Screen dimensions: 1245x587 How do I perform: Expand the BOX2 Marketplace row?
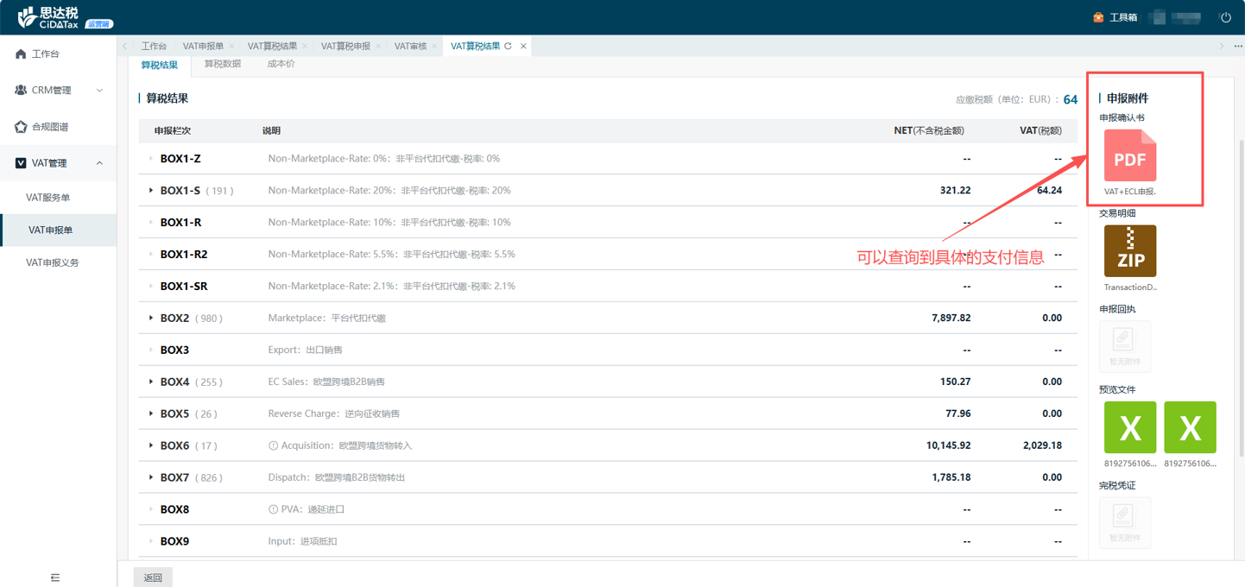click(x=151, y=319)
